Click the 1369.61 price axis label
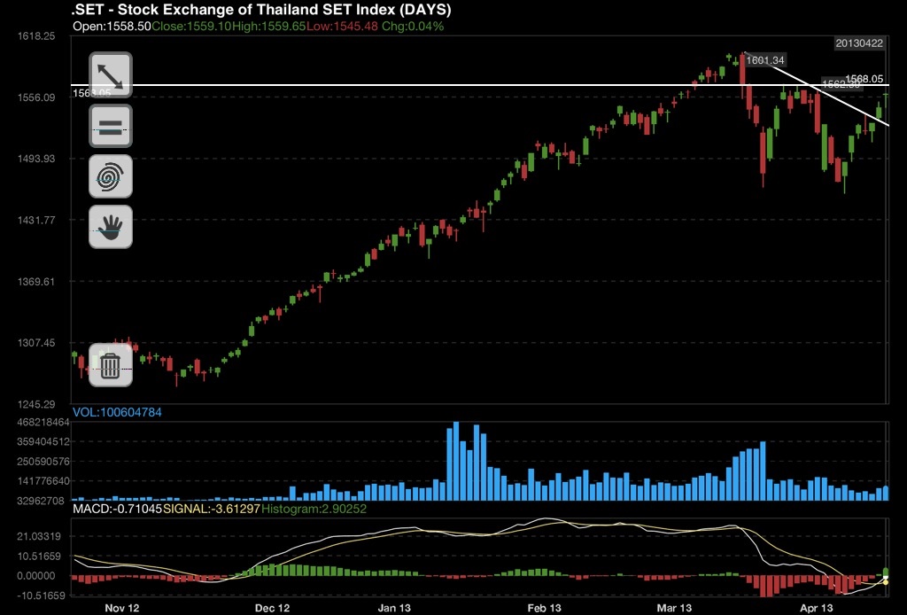Viewport: 907px width, 615px height. (x=35, y=282)
